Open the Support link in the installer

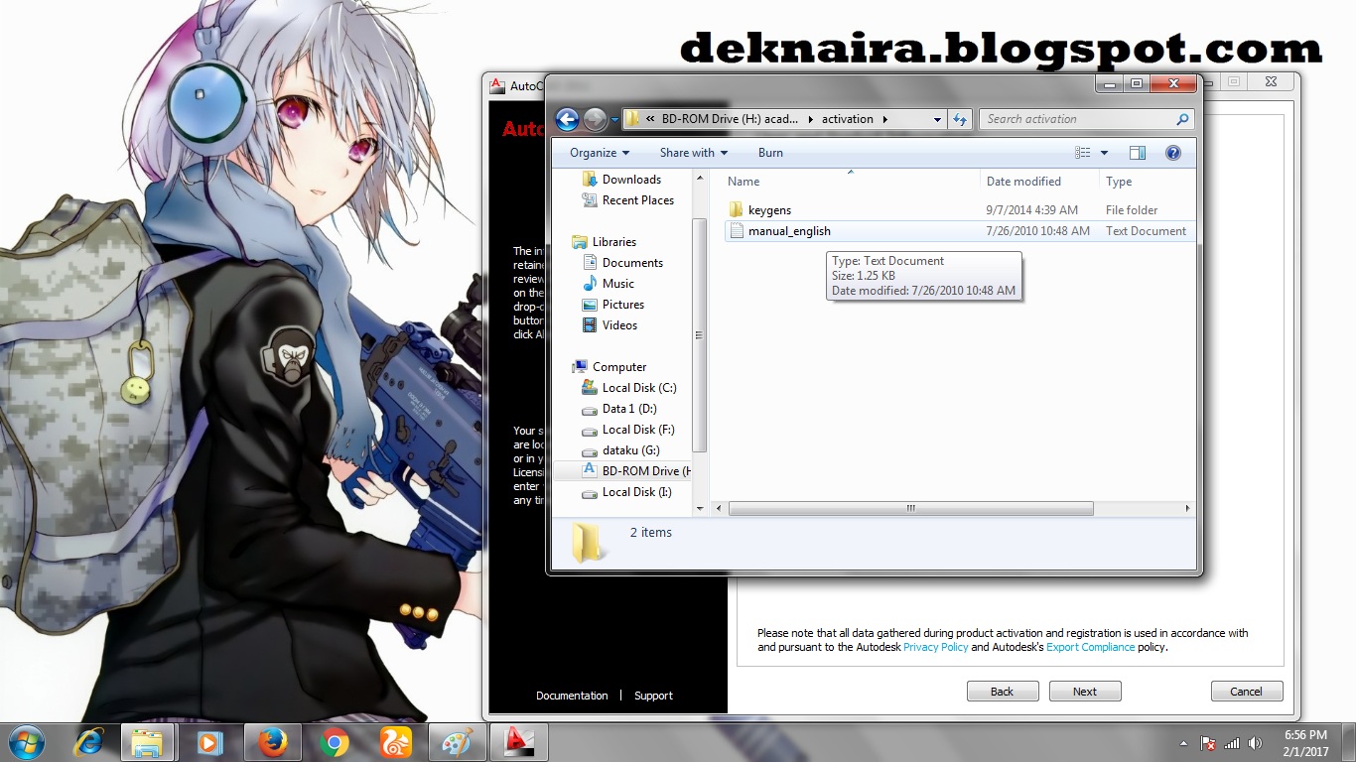[x=653, y=696]
